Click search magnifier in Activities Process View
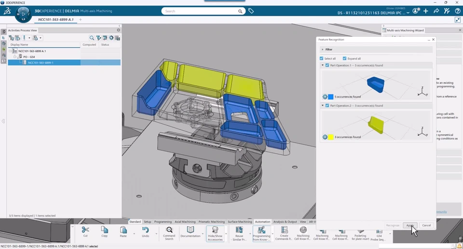The height and width of the screenshot is (249, 463). [x=92, y=38]
